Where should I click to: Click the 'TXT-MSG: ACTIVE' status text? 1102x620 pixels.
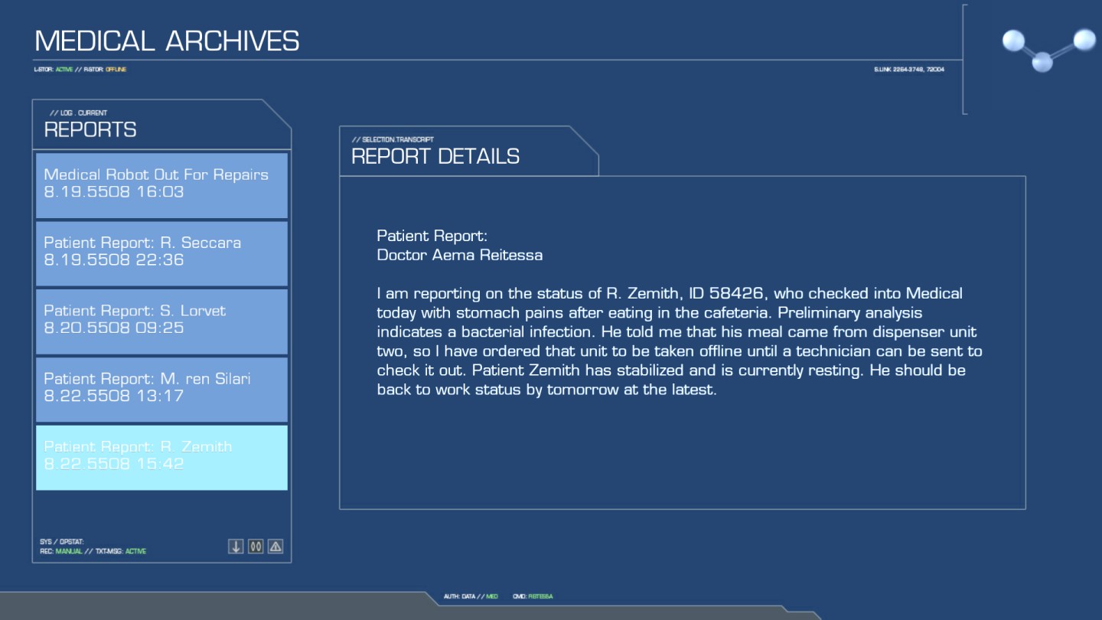click(x=120, y=551)
